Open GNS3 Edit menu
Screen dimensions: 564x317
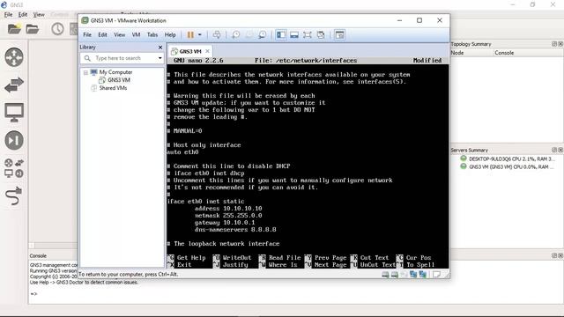tap(23, 15)
